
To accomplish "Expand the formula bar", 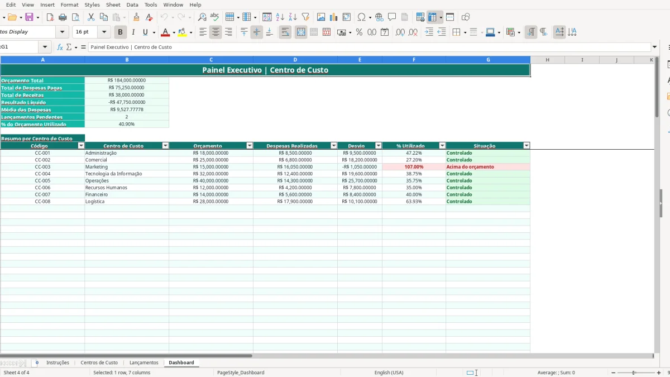I will [x=654, y=47].
